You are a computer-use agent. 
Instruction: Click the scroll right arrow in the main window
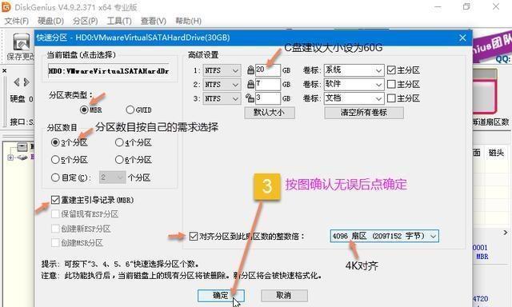click(506, 233)
